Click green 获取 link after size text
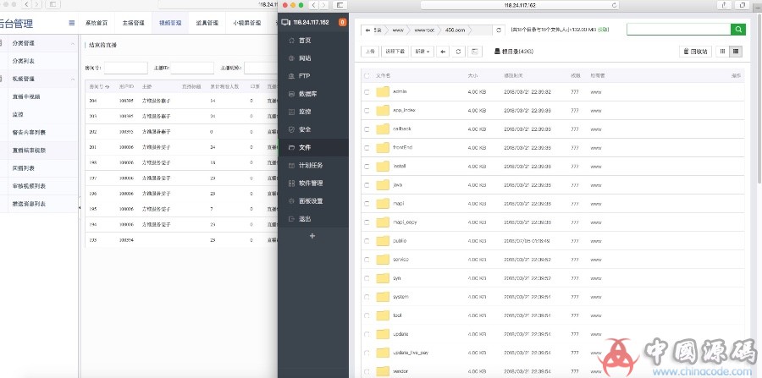This screenshot has height=378, width=762. point(604,30)
